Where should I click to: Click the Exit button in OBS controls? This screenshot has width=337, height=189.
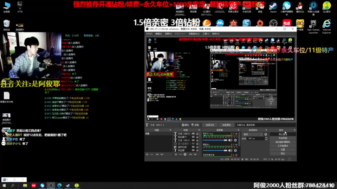(x=283, y=153)
